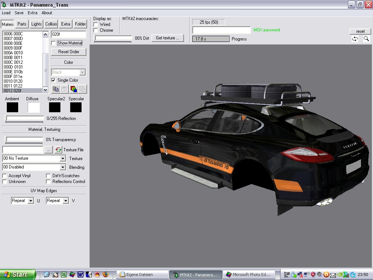Click the colored squares icon button

(74, 89)
